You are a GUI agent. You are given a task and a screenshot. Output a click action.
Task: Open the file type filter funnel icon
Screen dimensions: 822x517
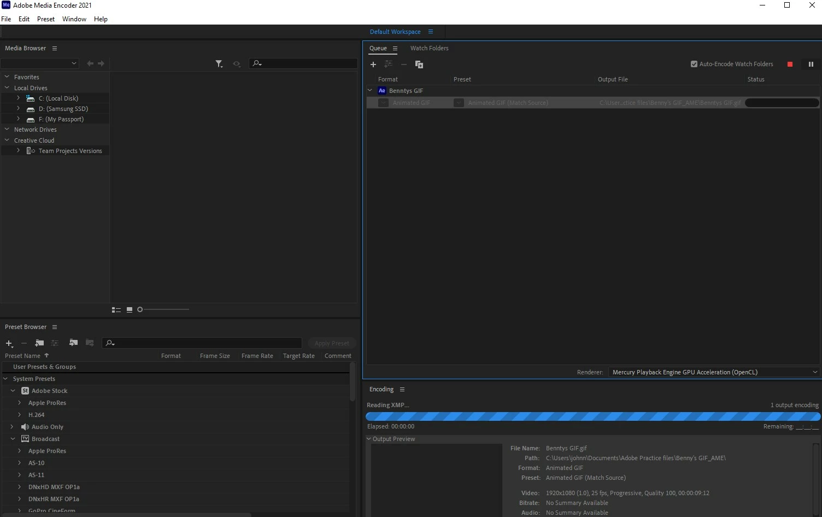(219, 64)
